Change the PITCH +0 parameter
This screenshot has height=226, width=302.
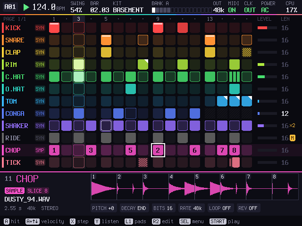tap(103, 208)
